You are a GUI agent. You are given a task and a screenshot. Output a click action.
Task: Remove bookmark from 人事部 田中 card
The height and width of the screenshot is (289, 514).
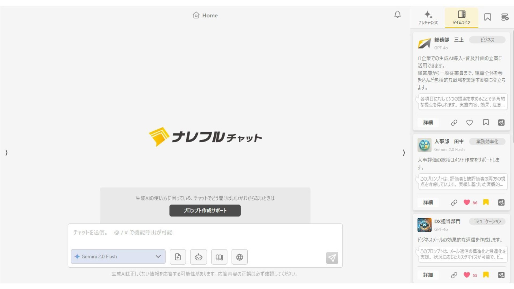click(486, 202)
